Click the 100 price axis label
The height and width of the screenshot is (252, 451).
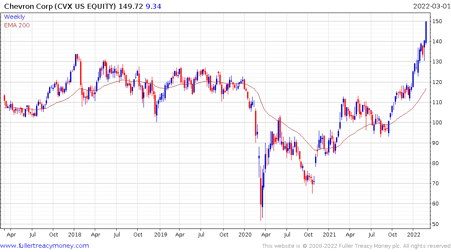437,122
